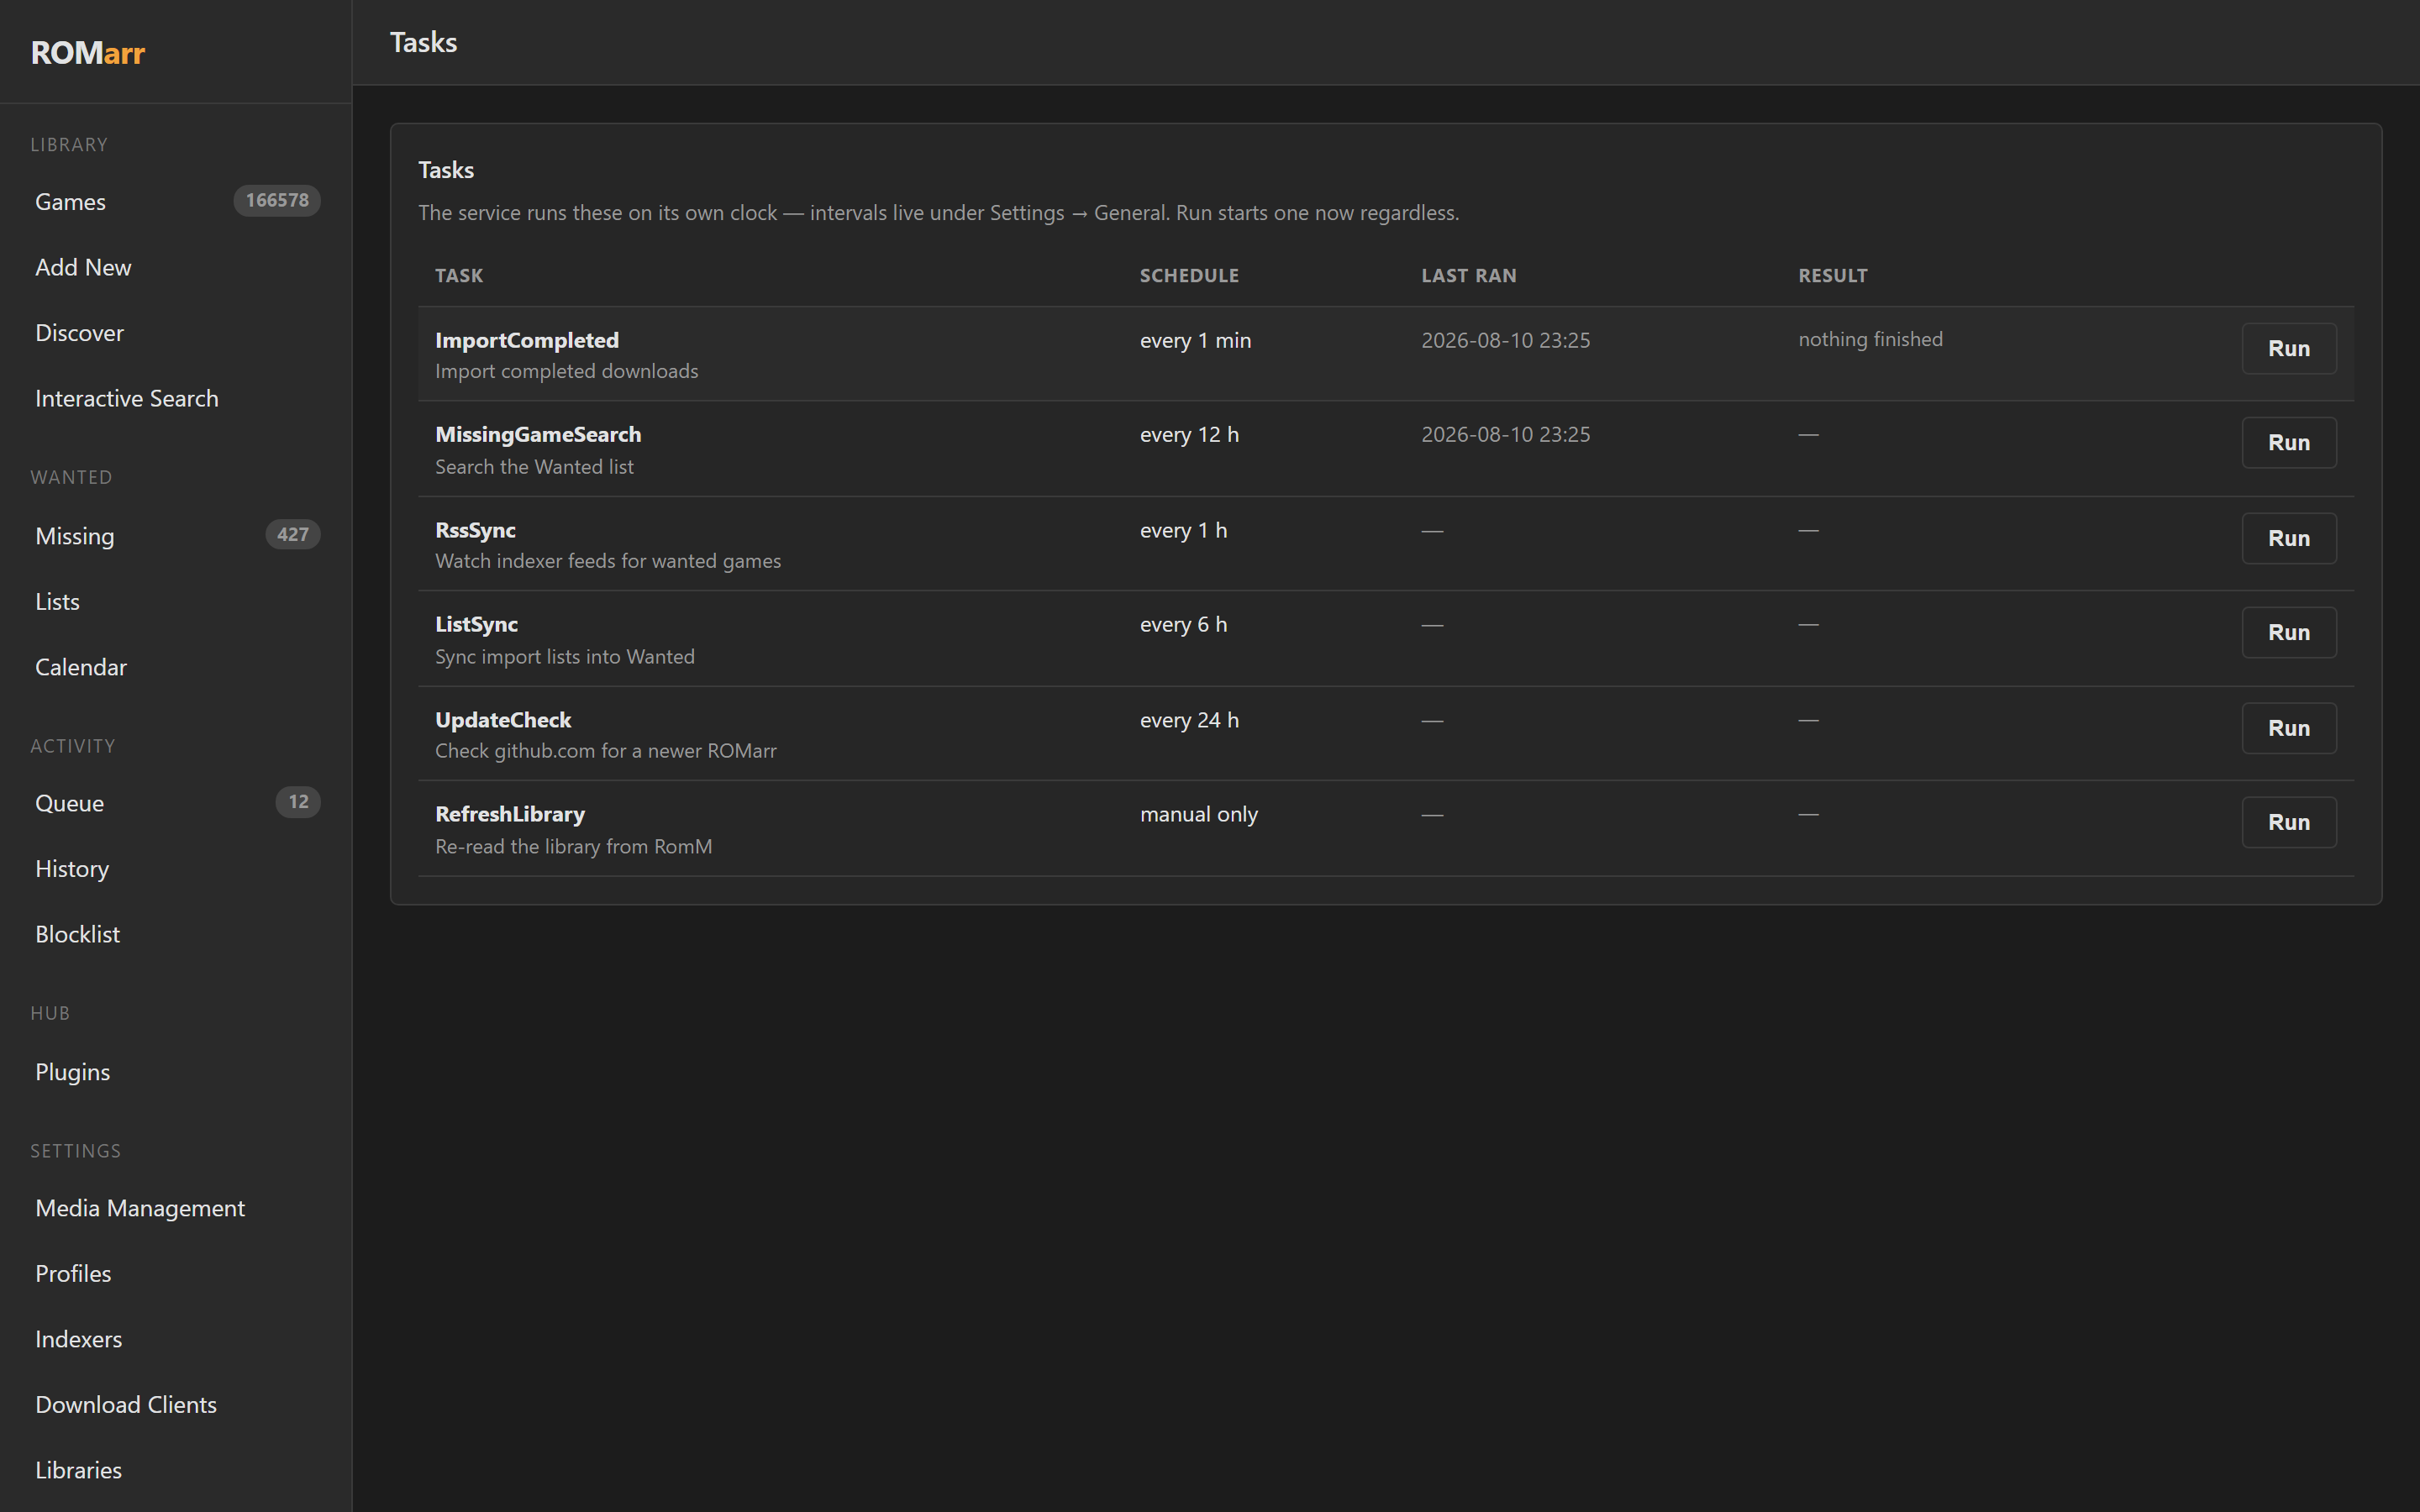Open the Blocklist page

tap(77, 933)
